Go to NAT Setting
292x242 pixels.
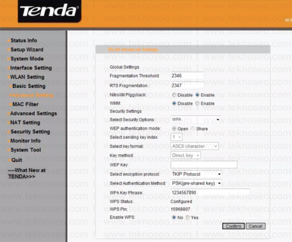pos(25,122)
